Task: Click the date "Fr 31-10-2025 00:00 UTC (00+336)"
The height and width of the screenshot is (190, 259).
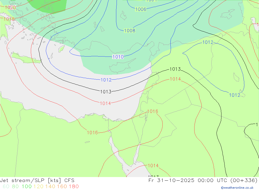Action: pyautogui.click(x=203, y=180)
